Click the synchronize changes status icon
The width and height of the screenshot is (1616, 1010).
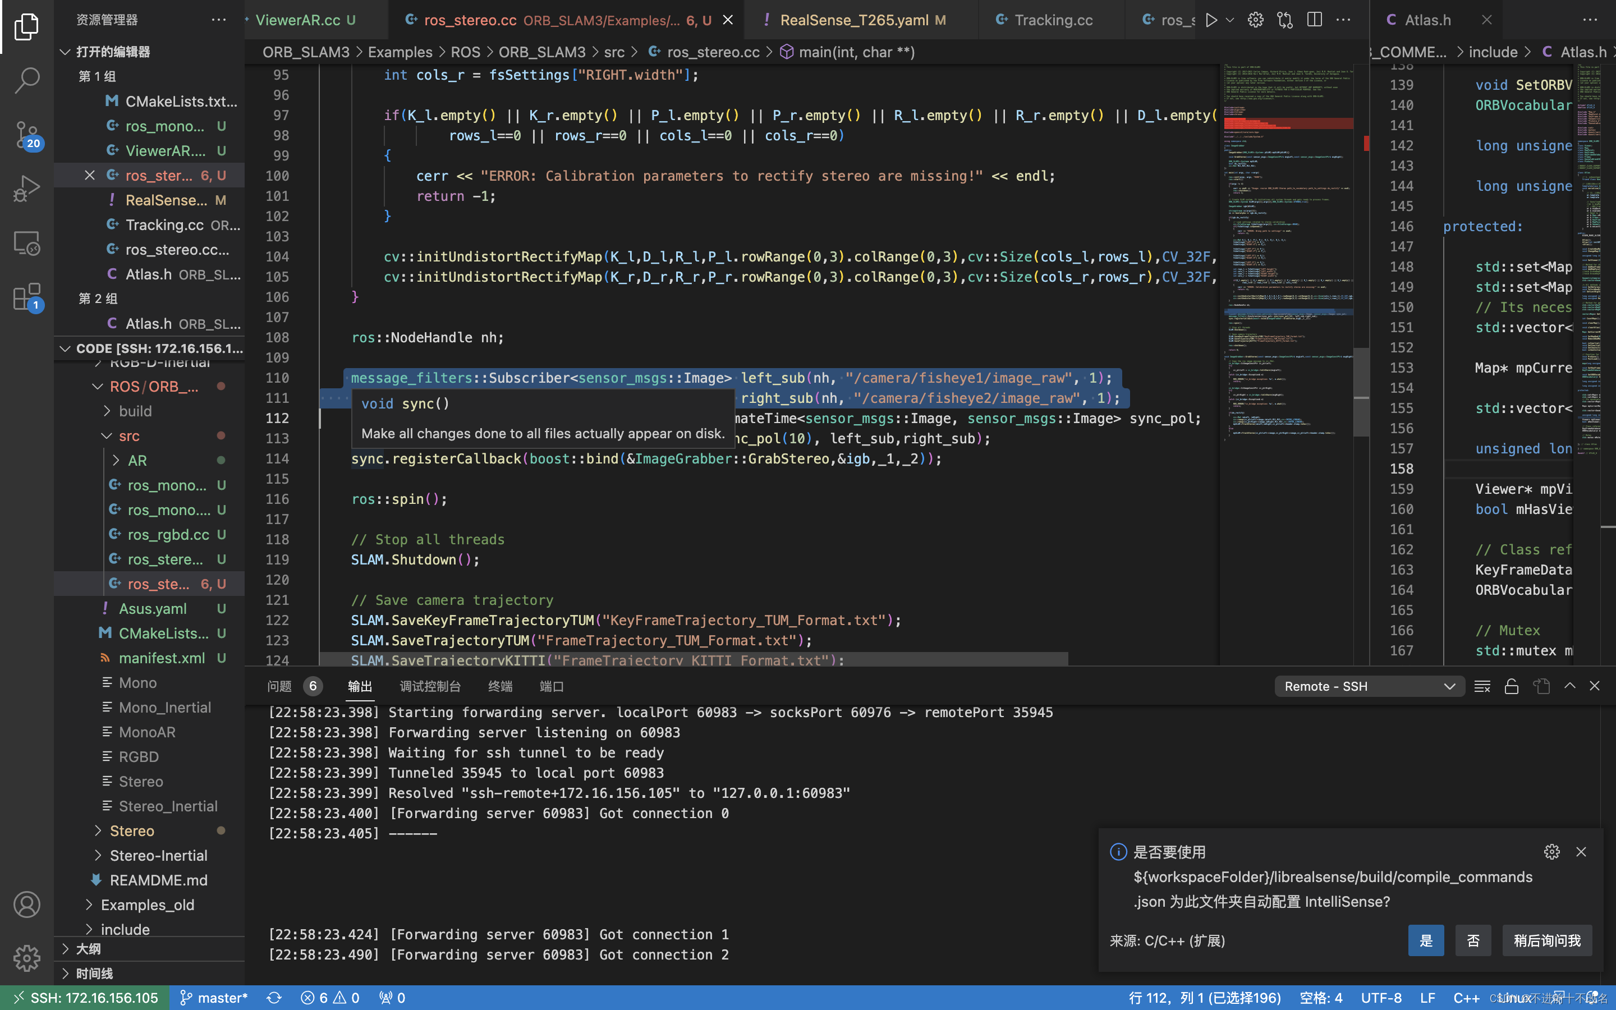(274, 997)
